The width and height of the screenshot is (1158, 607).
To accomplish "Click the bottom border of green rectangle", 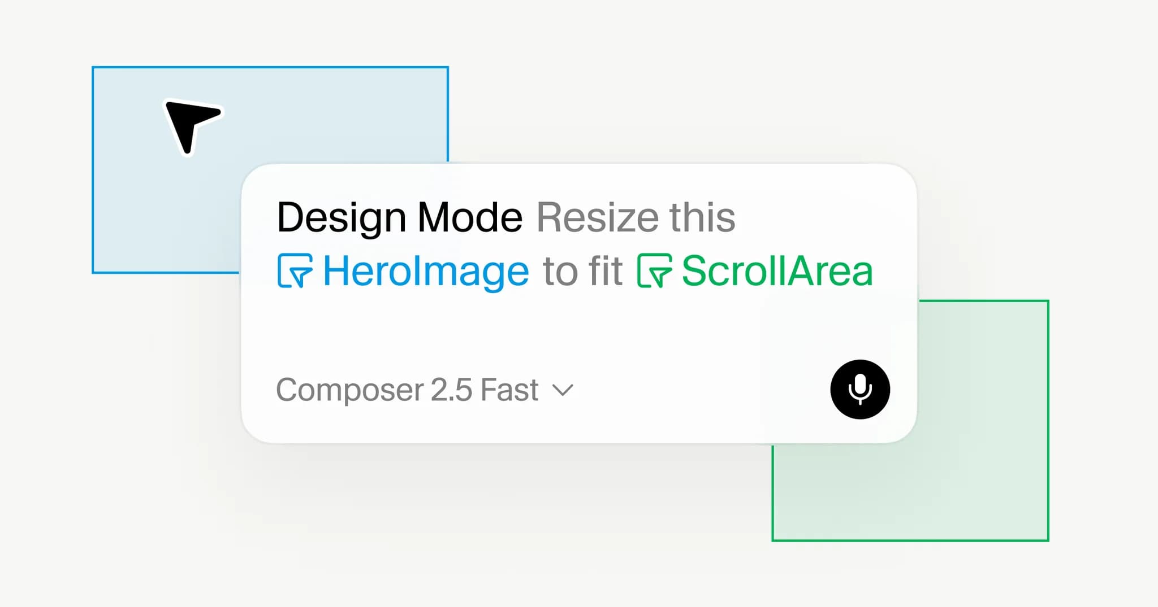I will 910,540.
